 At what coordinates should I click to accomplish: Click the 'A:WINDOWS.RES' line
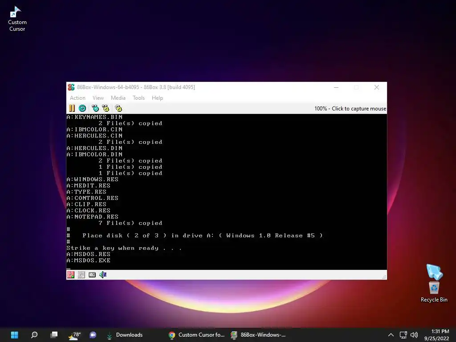tap(93, 179)
